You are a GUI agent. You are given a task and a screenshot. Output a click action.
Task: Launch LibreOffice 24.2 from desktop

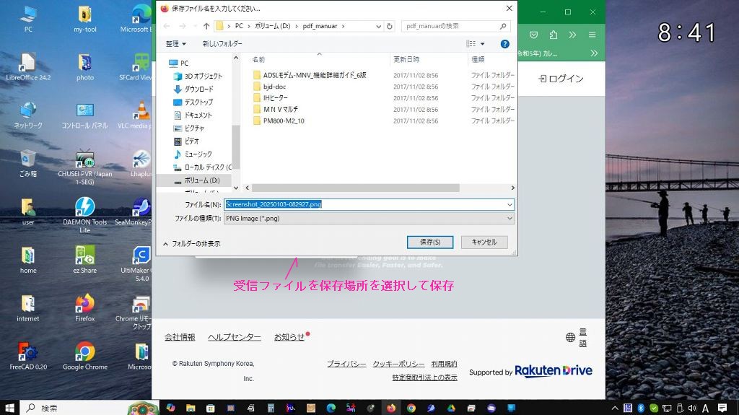coord(28,67)
